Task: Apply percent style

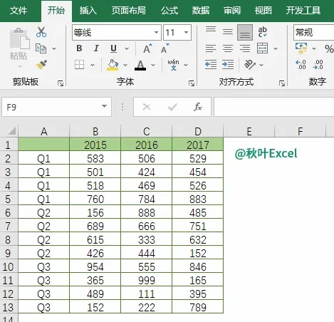Action: [x=329, y=49]
